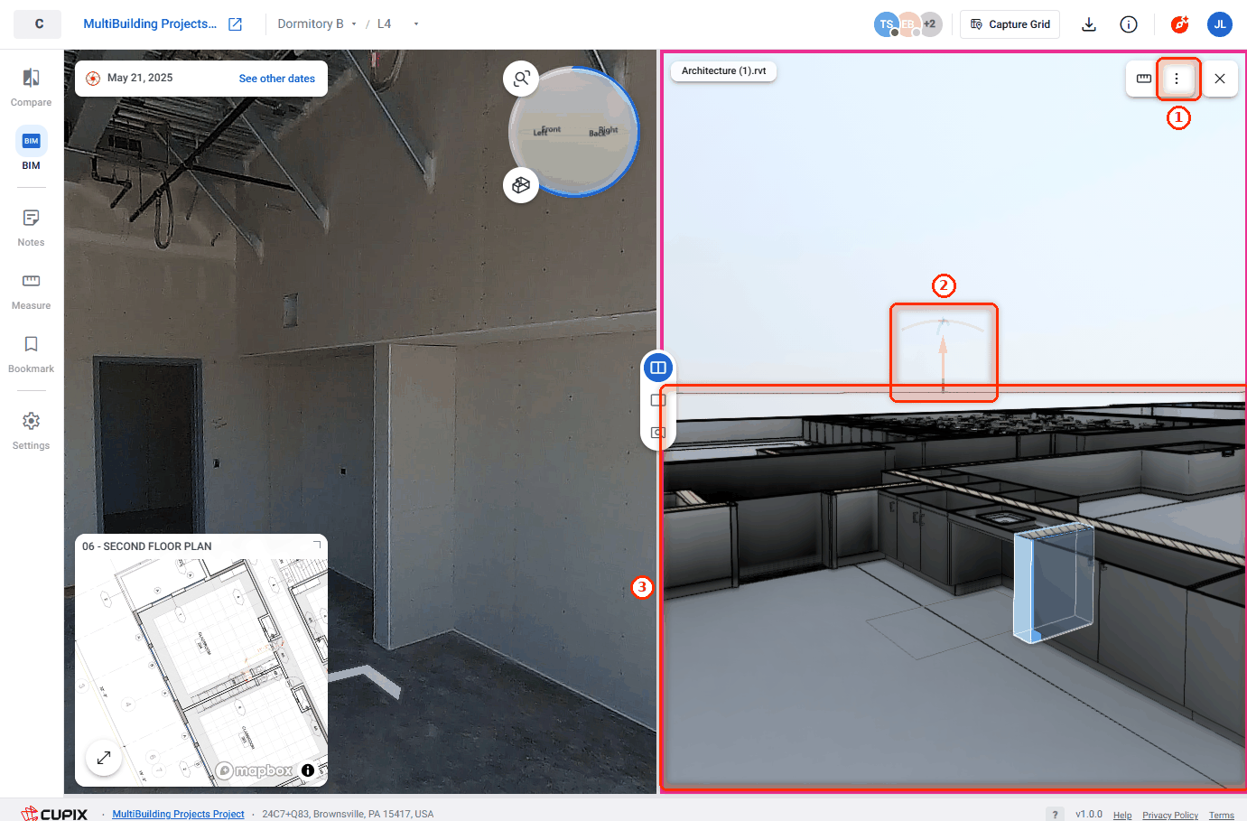Screen dimensions: 1247x821
Task: Click the 06 - SECOND FLOOR PLAN title
Action: (147, 546)
